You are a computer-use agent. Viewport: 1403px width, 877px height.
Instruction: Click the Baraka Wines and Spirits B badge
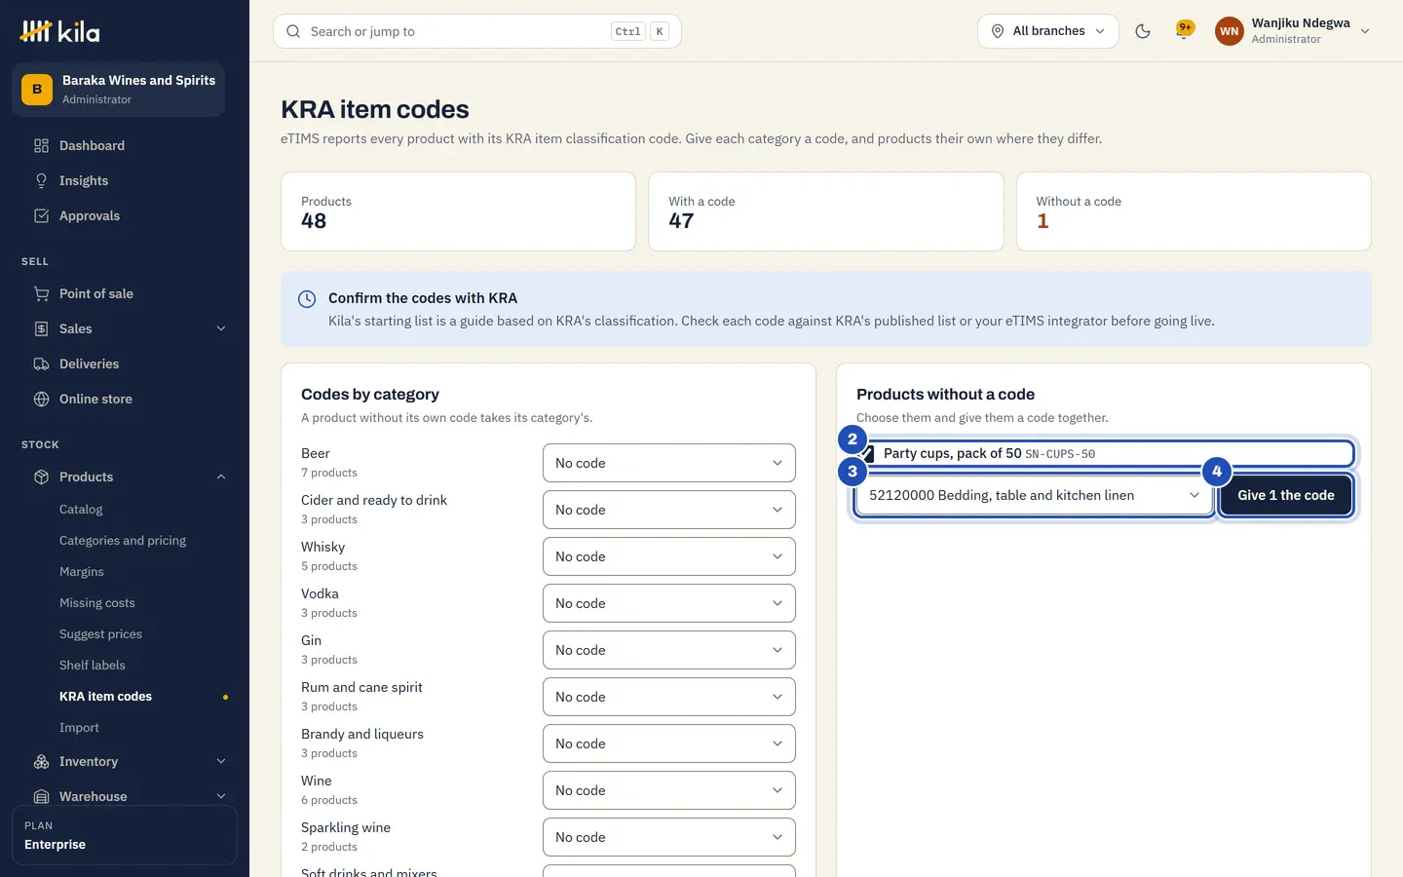pyautogui.click(x=37, y=89)
